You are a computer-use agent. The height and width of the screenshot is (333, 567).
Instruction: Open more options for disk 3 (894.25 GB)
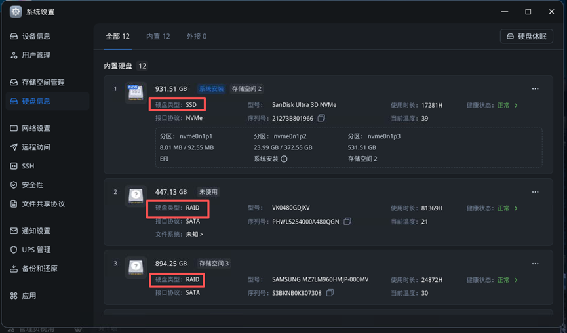coord(535,264)
